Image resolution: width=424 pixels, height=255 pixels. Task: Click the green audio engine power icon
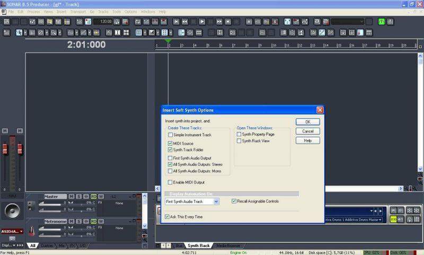381,22
